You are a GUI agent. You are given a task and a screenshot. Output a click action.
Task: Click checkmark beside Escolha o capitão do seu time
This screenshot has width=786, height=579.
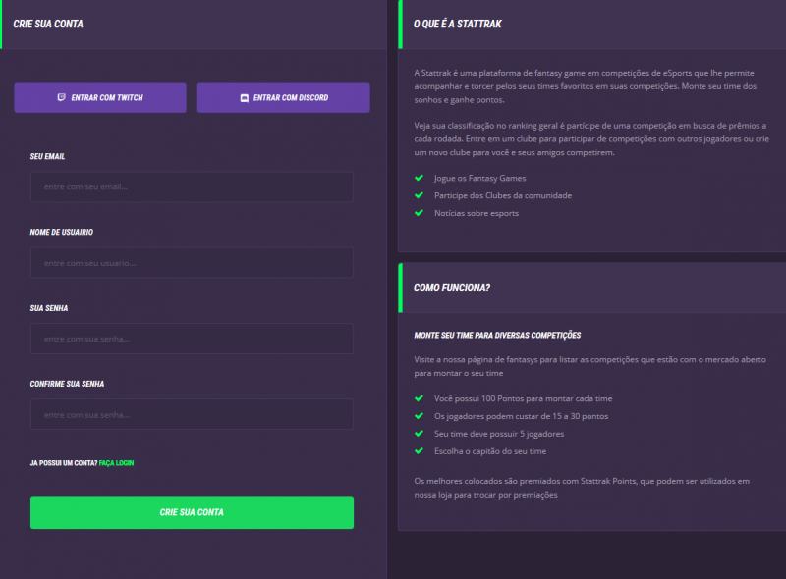[420, 451]
